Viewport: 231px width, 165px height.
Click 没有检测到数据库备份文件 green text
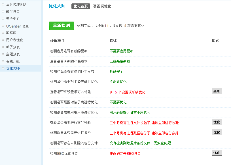click(140, 143)
